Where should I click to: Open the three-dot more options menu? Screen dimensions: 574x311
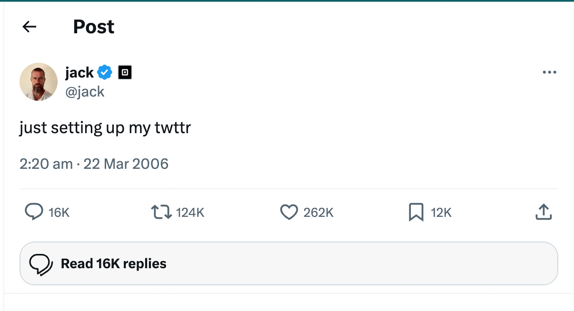[549, 73]
